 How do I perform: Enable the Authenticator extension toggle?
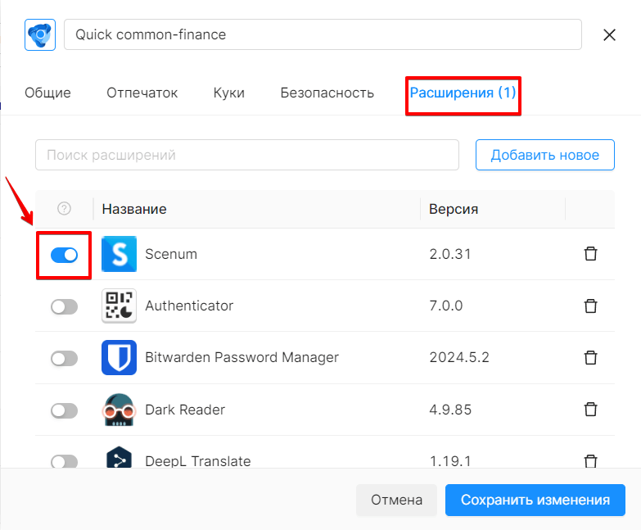[x=64, y=306]
